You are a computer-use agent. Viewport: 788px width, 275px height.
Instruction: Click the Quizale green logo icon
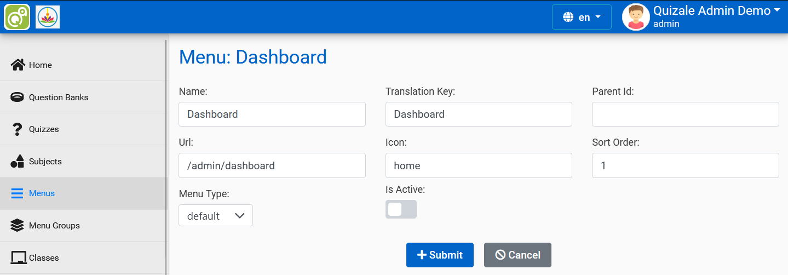point(17,17)
